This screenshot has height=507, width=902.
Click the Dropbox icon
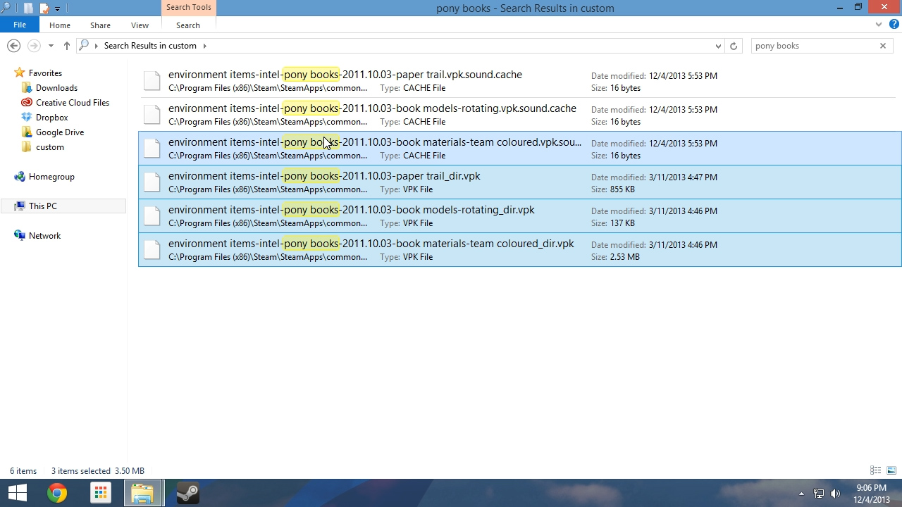pyautogui.click(x=27, y=118)
